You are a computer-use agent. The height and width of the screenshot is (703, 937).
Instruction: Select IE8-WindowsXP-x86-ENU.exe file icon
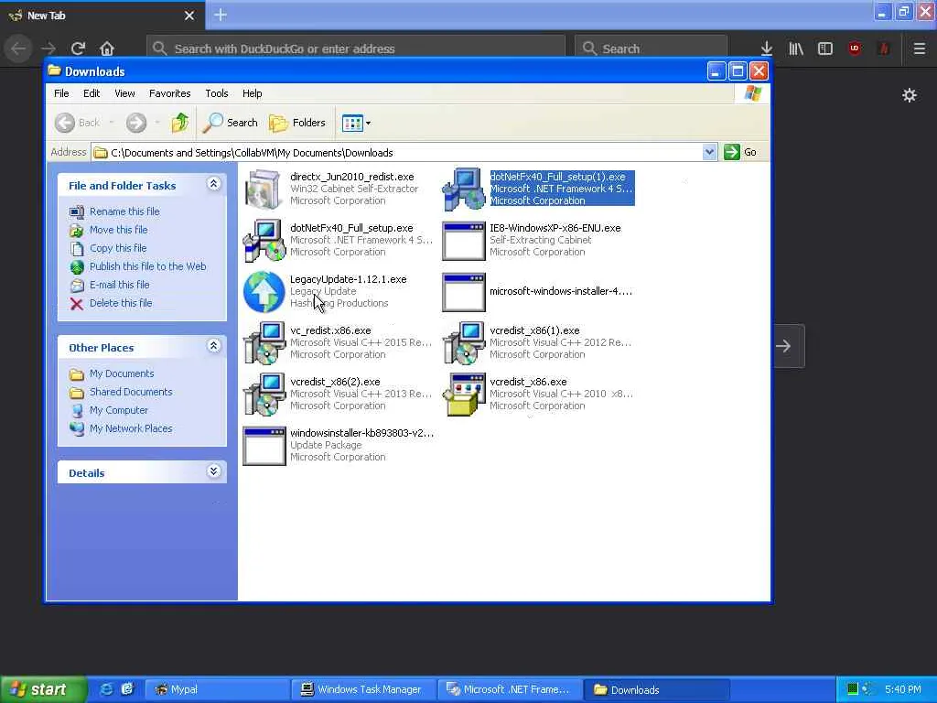pyautogui.click(x=464, y=241)
